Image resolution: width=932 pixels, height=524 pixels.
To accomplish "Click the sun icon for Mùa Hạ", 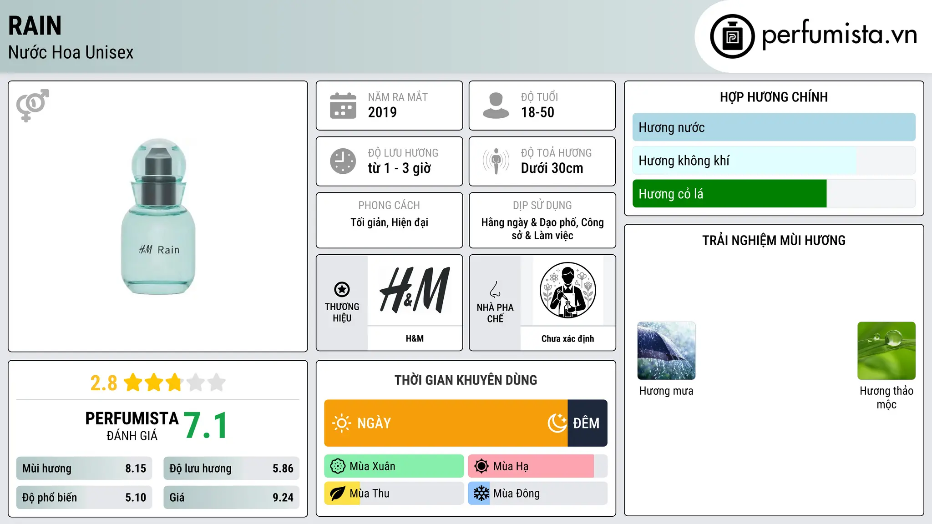I will [x=481, y=466].
